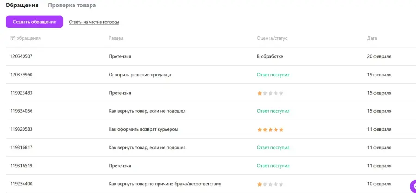Open Как вернуть товар по причине брака/несоответствия entry
Image resolution: width=416 pixels, height=193 pixels.
(165, 184)
